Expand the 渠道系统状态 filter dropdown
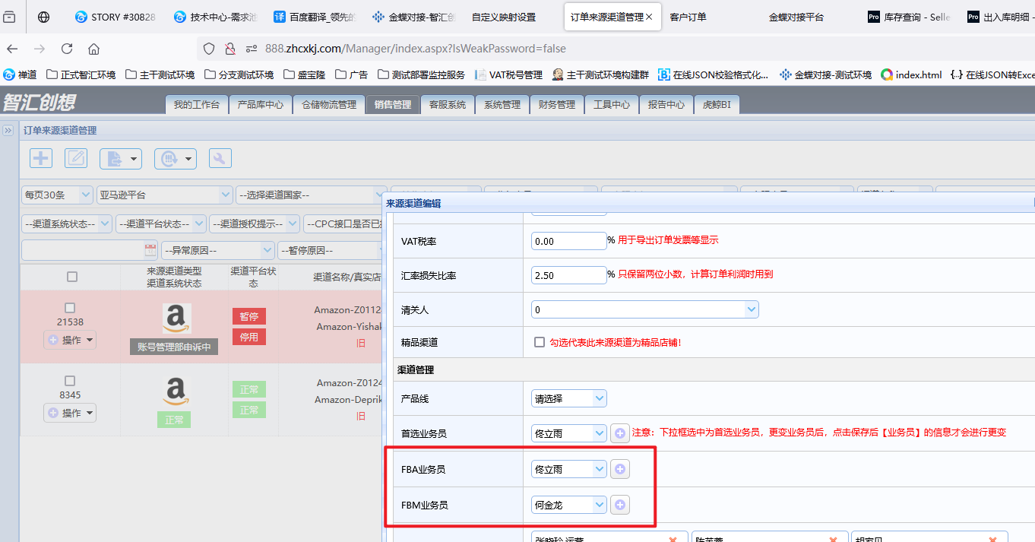Viewport: 1035px width, 542px height. (x=67, y=224)
